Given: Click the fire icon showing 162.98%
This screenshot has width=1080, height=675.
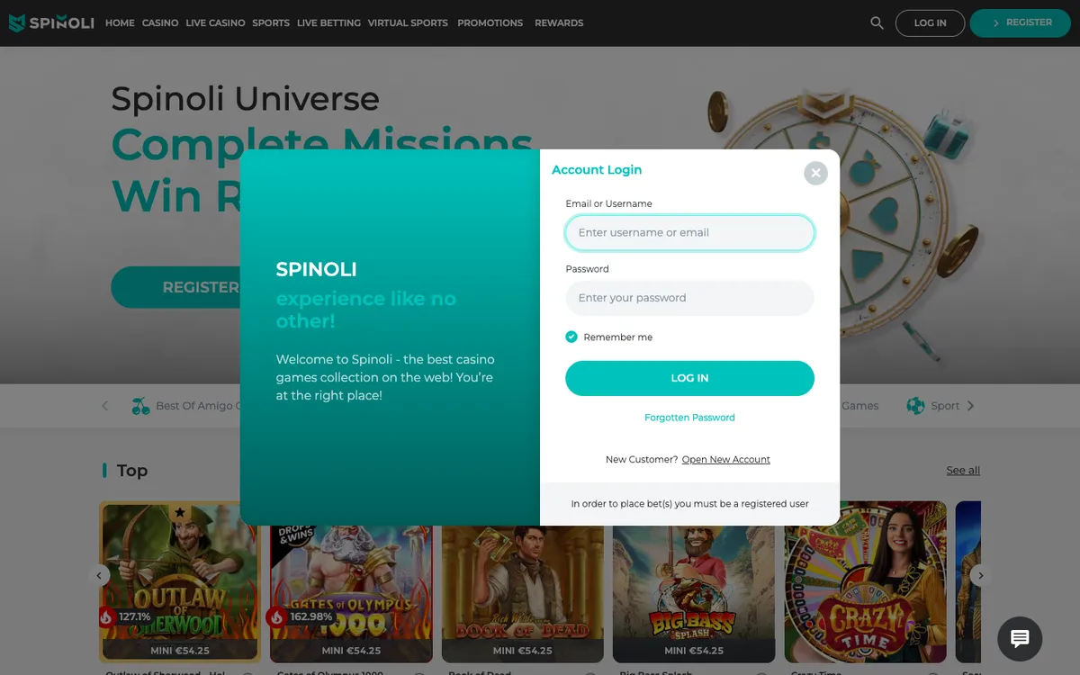Looking at the screenshot, I should click(275, 616).
